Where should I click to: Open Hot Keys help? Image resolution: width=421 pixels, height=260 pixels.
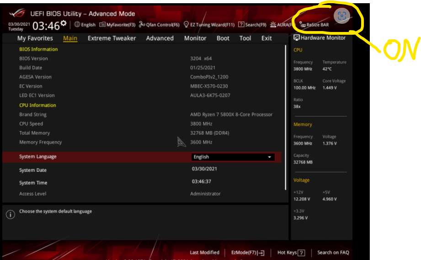point(291,253)
